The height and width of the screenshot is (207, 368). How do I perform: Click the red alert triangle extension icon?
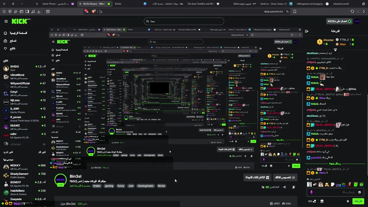pos(87,11)
